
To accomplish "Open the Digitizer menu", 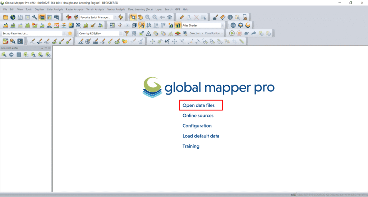I will [x=40, y=9].
